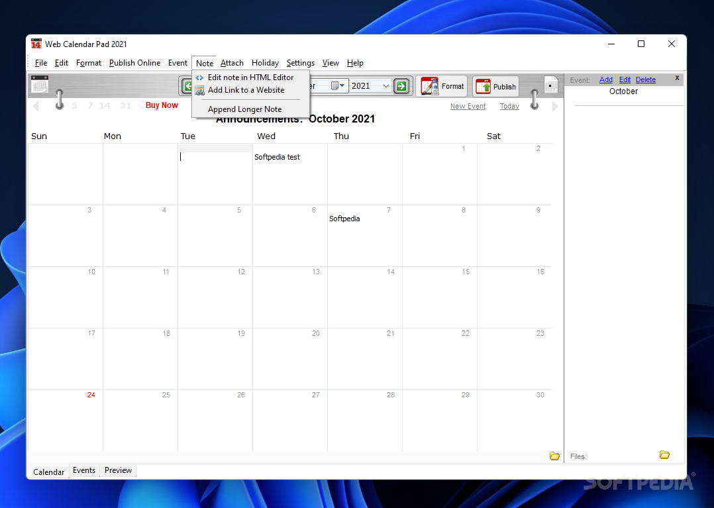
Task: Select the October 1 day cell
Action: (x=439, y=174)
